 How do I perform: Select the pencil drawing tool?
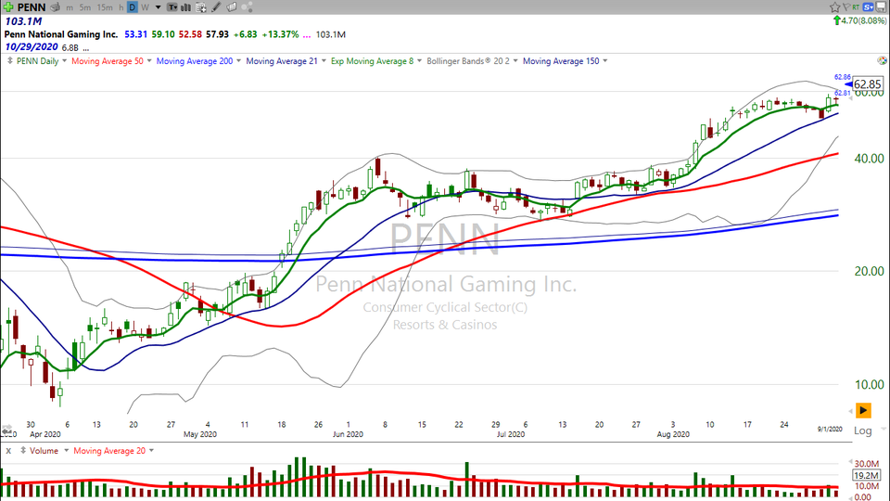[x=216, y=7]
